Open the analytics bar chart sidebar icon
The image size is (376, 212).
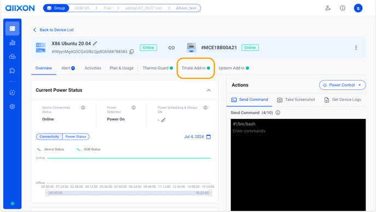[x=12, y=43]
